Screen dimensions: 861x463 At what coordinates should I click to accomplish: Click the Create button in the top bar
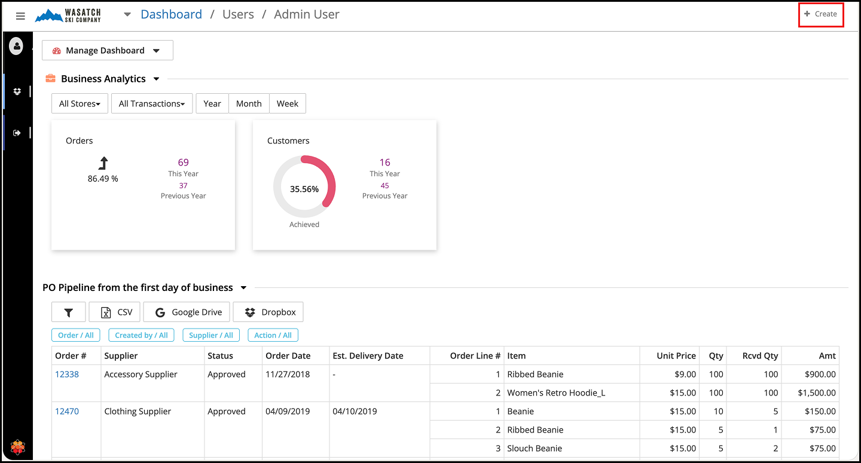820,14
